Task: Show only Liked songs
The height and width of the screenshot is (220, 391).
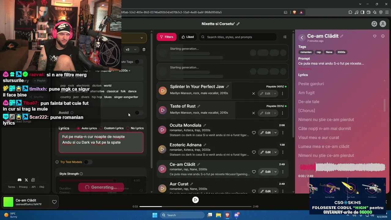Action: (x=188, y=37)
